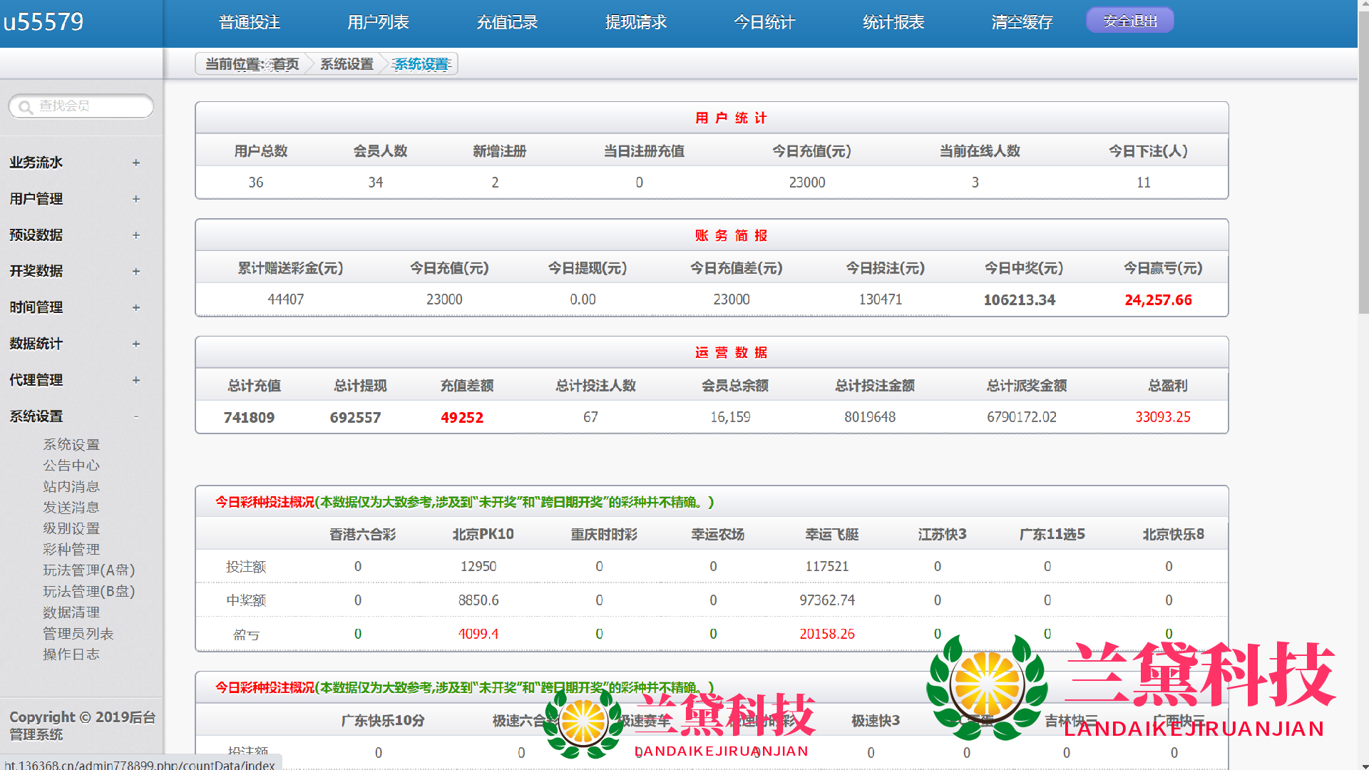Image resolution: width=1369 pixels, height=770 pixels.
Task: Open 公告中心 in the sidebar
Action: [x=71, y=466]
